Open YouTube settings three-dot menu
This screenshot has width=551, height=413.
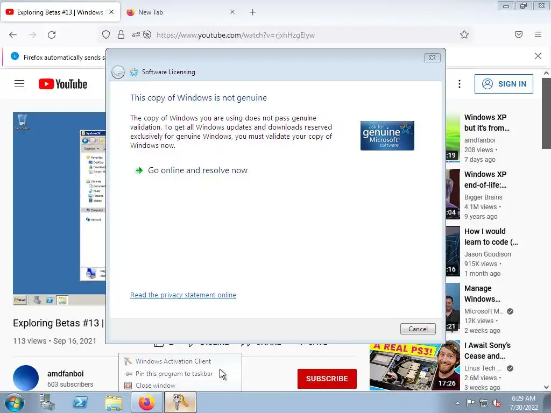click(460, 84)
